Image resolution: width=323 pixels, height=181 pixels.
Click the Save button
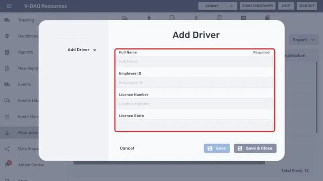click(217, 148)
